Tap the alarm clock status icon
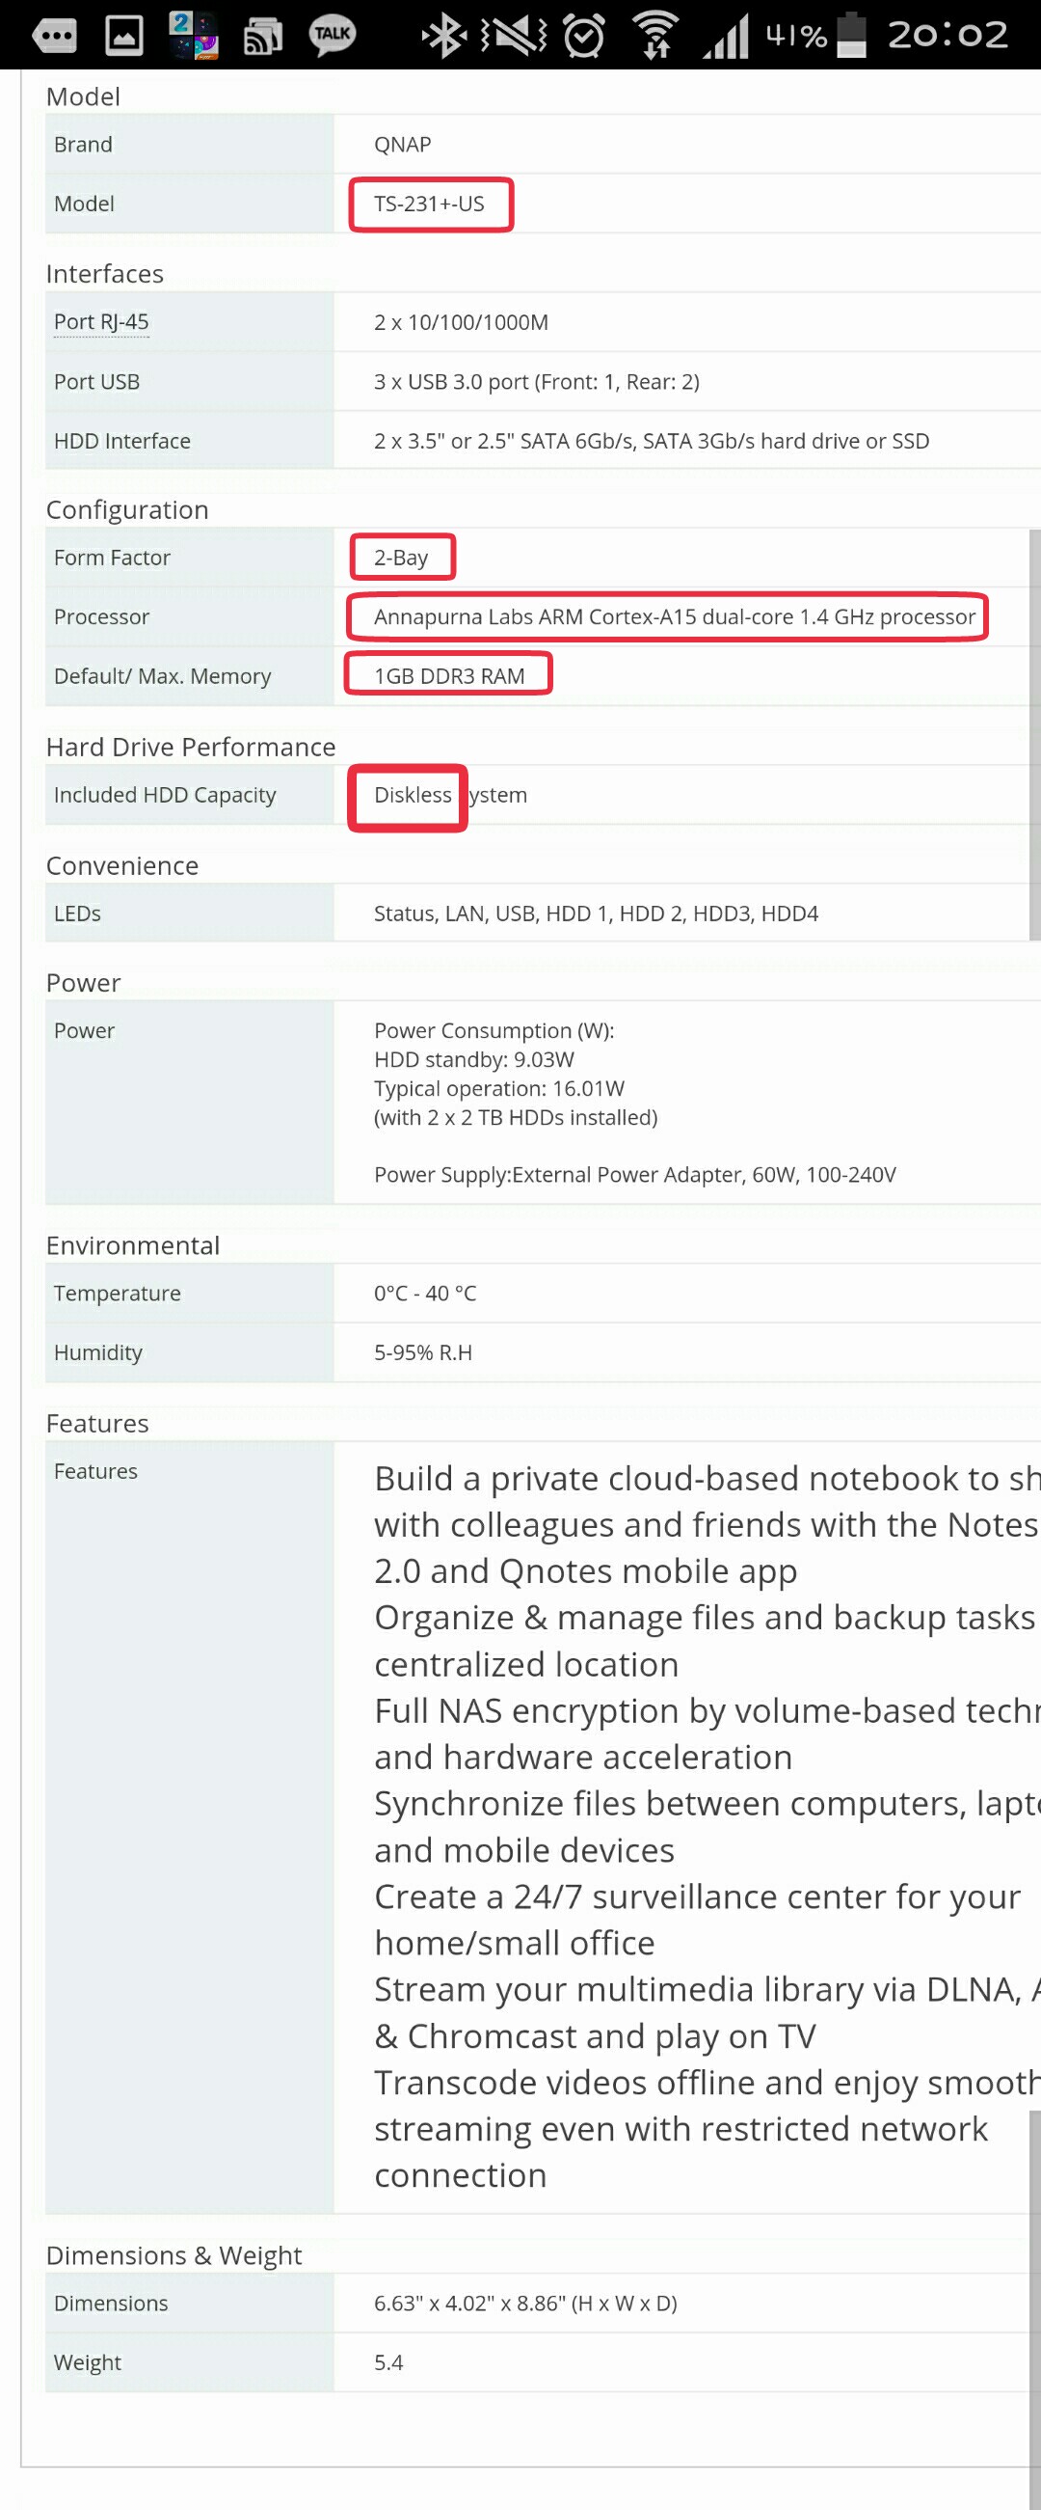This screenshot has height=2510, width=1041. click(584, 36)
